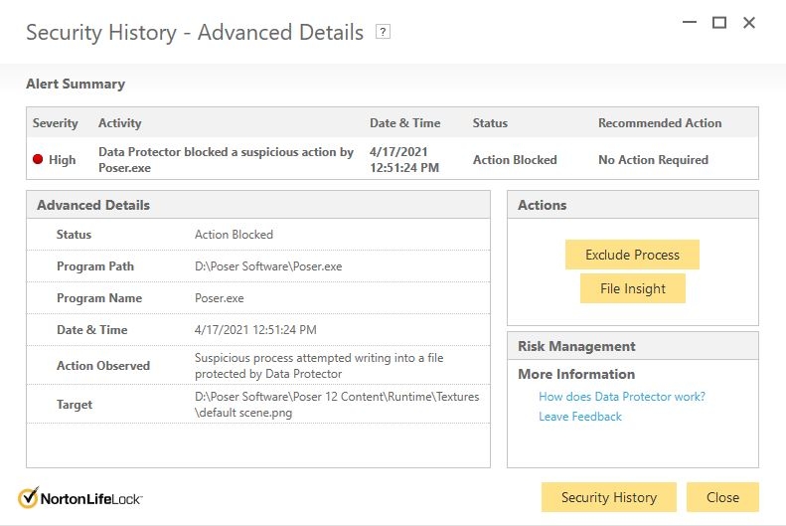The width and height of the screenshot is (786, 526).
Task: Click the Risk Management section header
Action: 576,346
